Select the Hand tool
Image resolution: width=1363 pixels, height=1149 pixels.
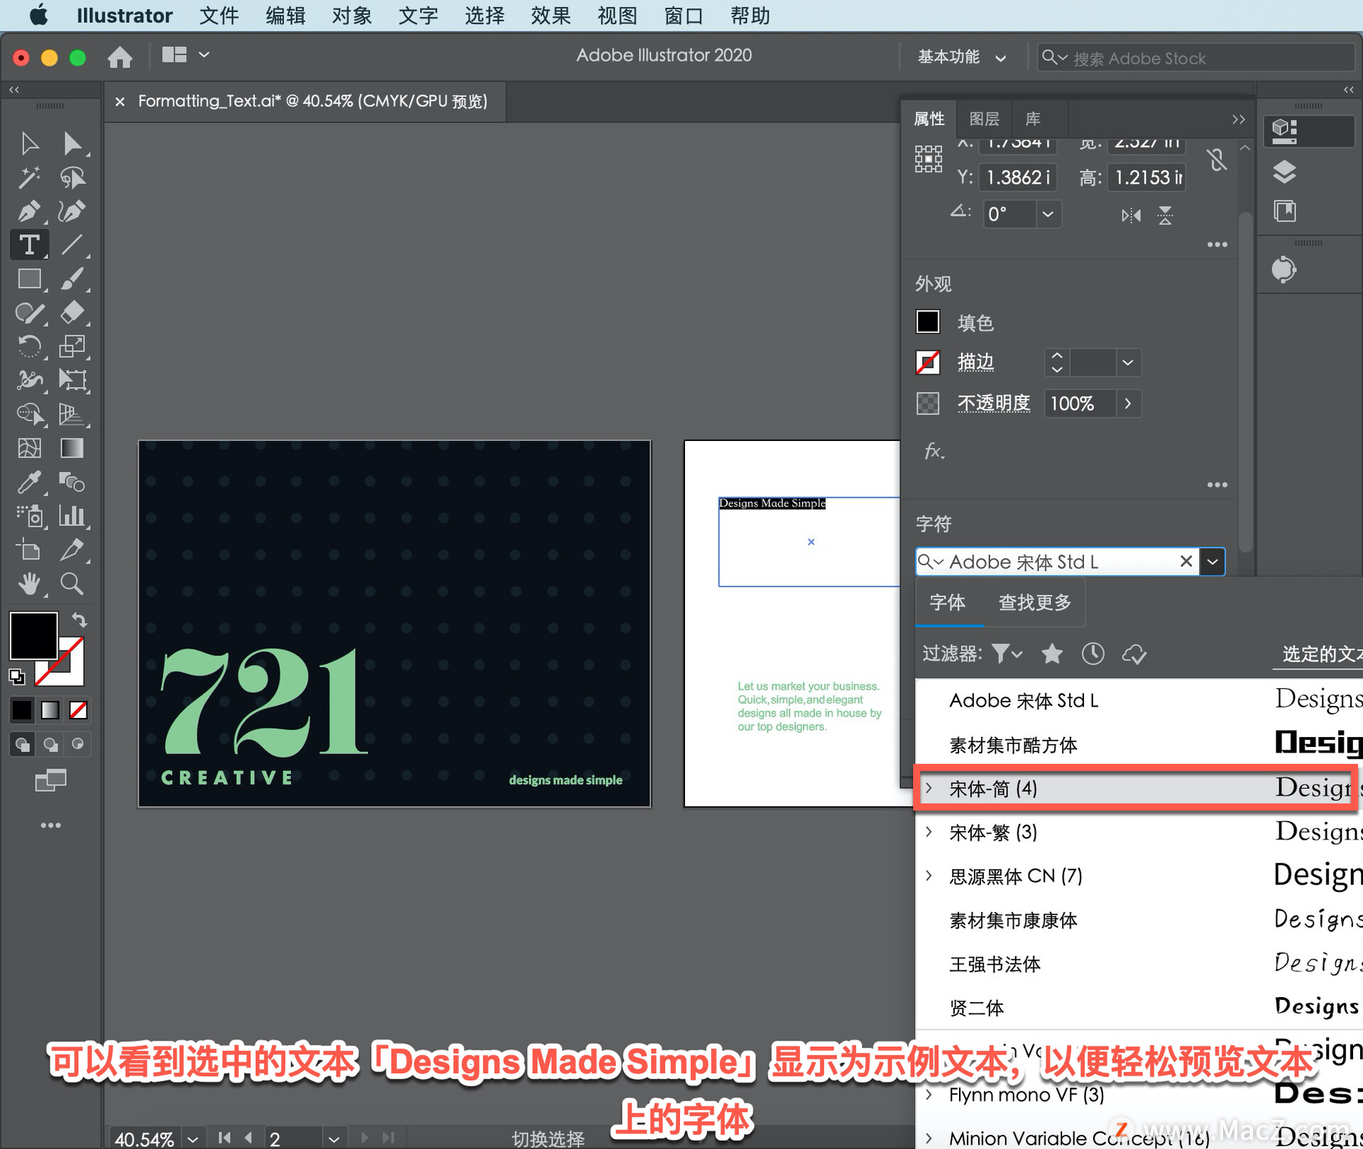[x=29, y=584]
